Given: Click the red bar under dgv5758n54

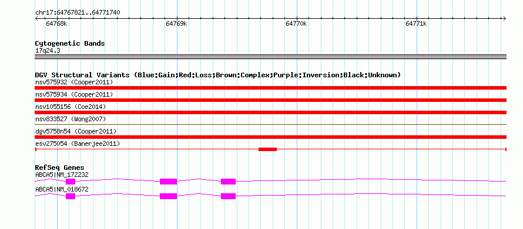Looking at the screenshot, I should 270,137.
